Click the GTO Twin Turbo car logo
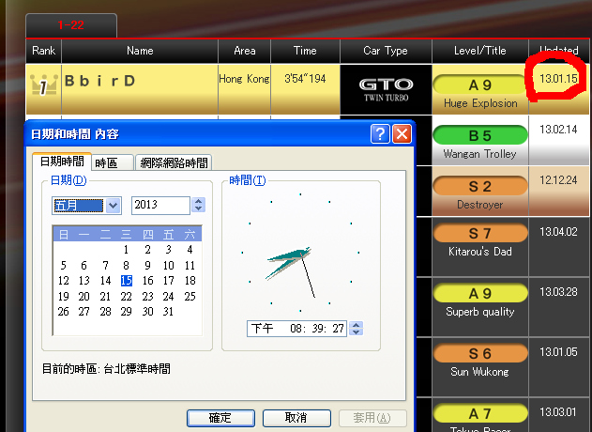 tap(386, 89)
